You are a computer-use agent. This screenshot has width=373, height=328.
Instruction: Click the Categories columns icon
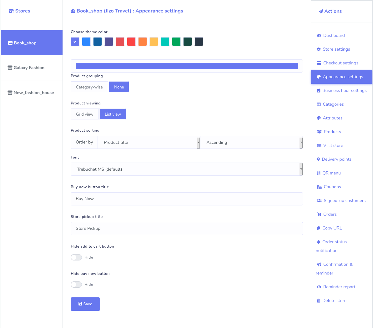[x=319, y=104]
